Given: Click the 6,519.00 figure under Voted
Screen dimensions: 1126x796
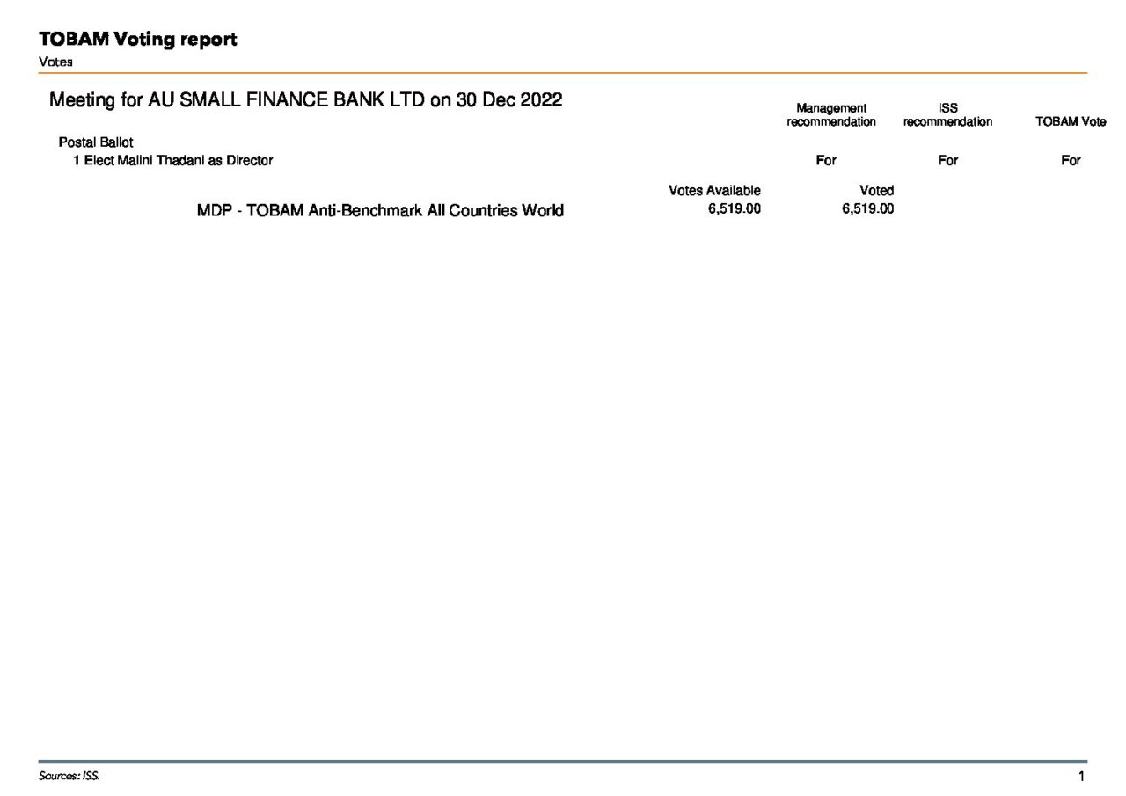Looking at the screenshot, I should [x=867, y=209].
